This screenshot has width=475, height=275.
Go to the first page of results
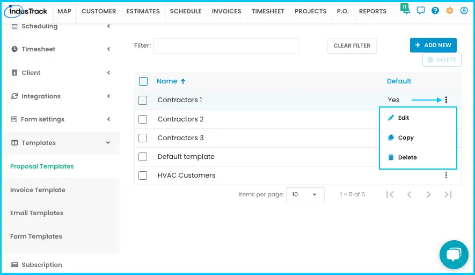tap(390, 195)
